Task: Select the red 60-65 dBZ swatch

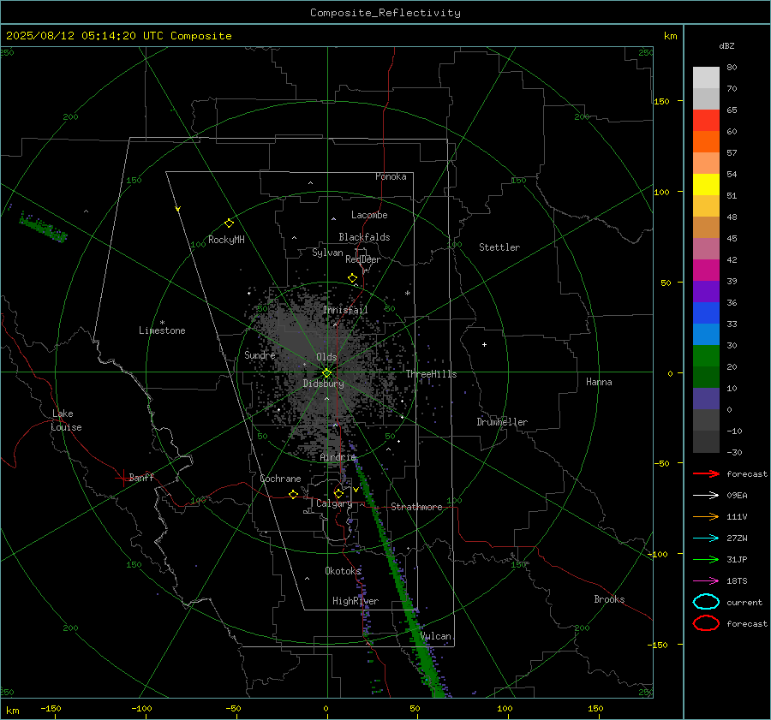Action: pos(706,121)
